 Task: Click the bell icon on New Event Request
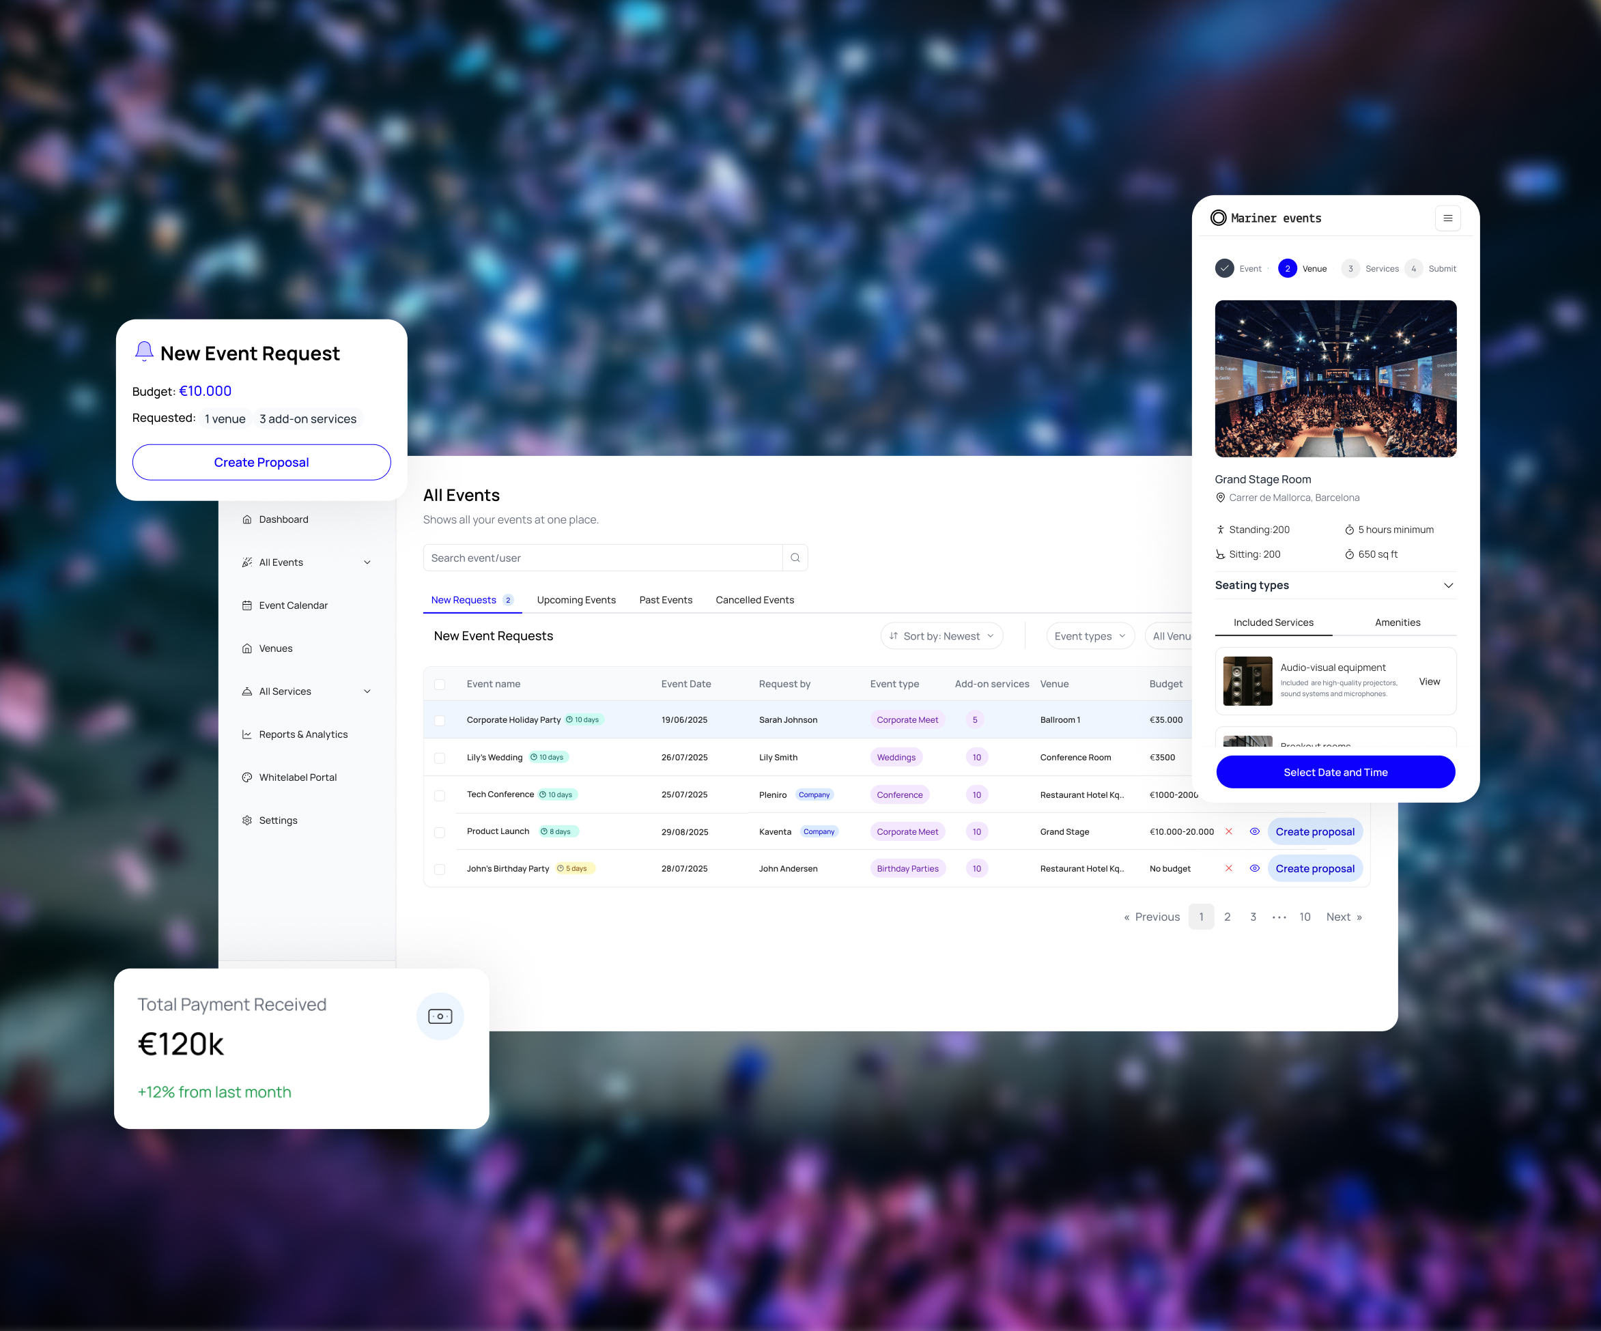click(x=144, y=352)
